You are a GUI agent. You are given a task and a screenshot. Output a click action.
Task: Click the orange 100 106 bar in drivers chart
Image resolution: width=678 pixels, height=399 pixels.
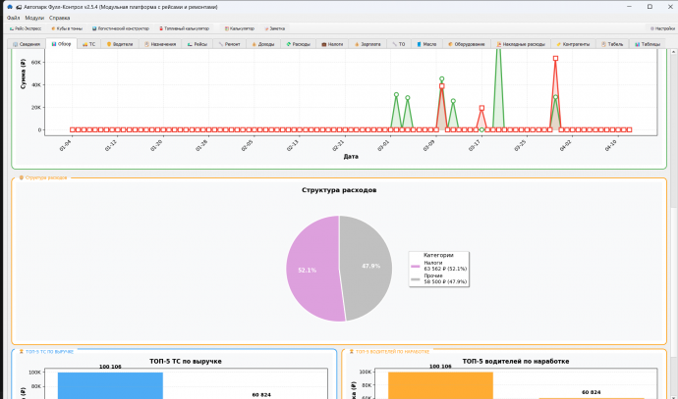point(440,385)
